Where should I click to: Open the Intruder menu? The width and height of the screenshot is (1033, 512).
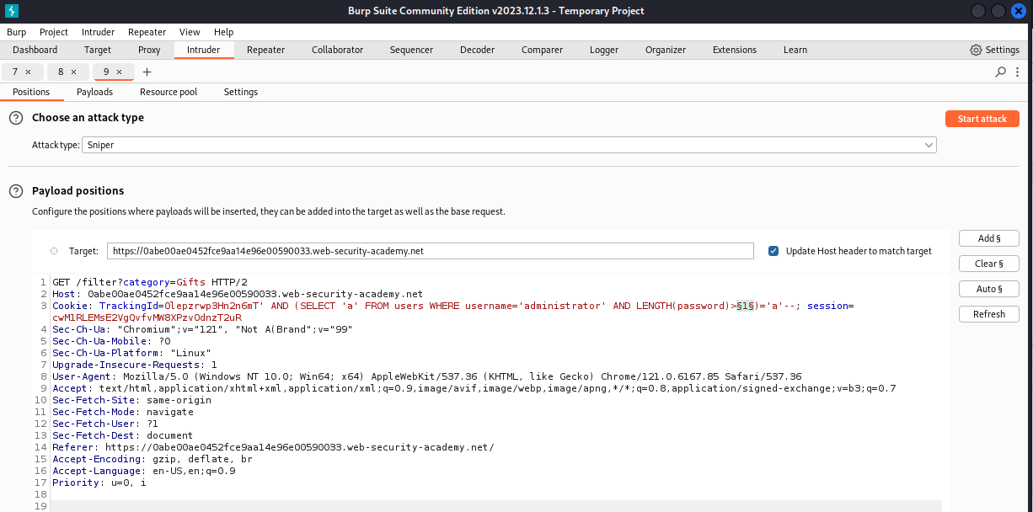coord(98,32)
